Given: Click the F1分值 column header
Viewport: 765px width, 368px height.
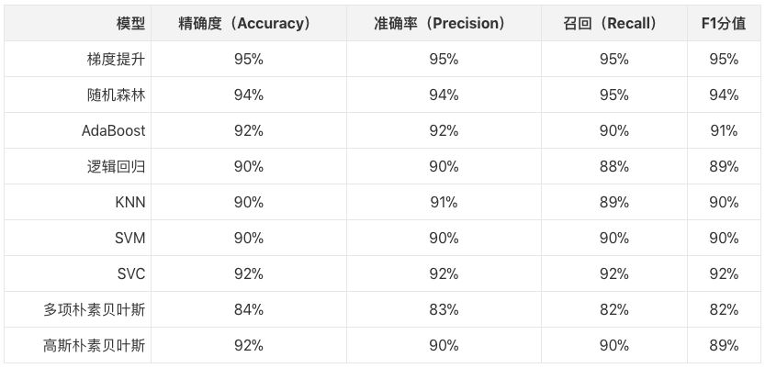Looking at the screenshot, I should 724,24.
